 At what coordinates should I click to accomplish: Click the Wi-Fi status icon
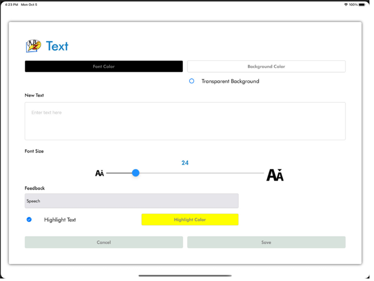click(346, 4)
